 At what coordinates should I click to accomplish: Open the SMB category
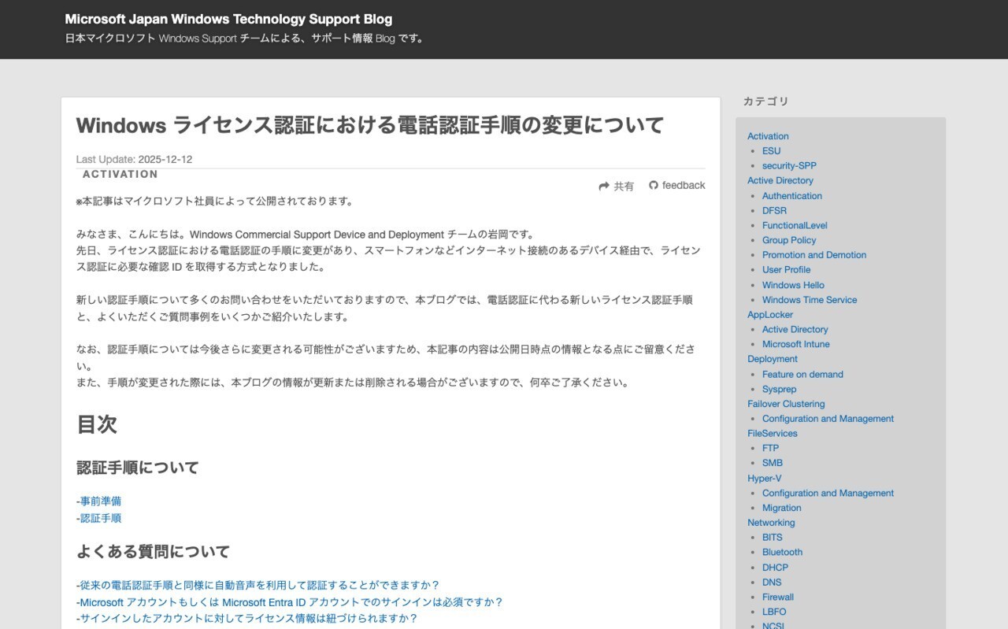click(x=773, y=463)
